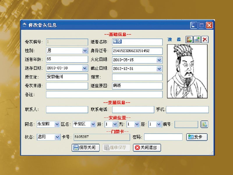This screenshot has width=233, height=175.
Task: Click the deceased portrait image
Action: pyautogui.click(x=187, y=71)
